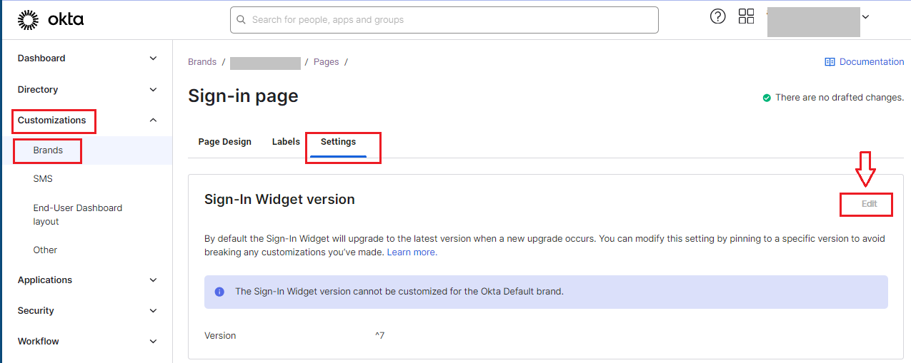This screenshot has height=363, width=911.
Task: Click the 'There are no drafted changes.' status
Action: click(x=840, y=98)
